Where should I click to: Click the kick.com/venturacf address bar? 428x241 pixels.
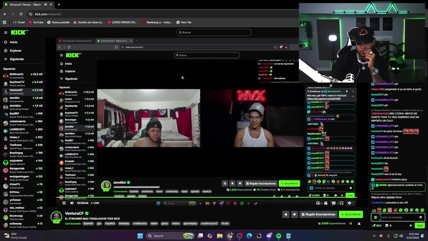[x=48, y=14]
